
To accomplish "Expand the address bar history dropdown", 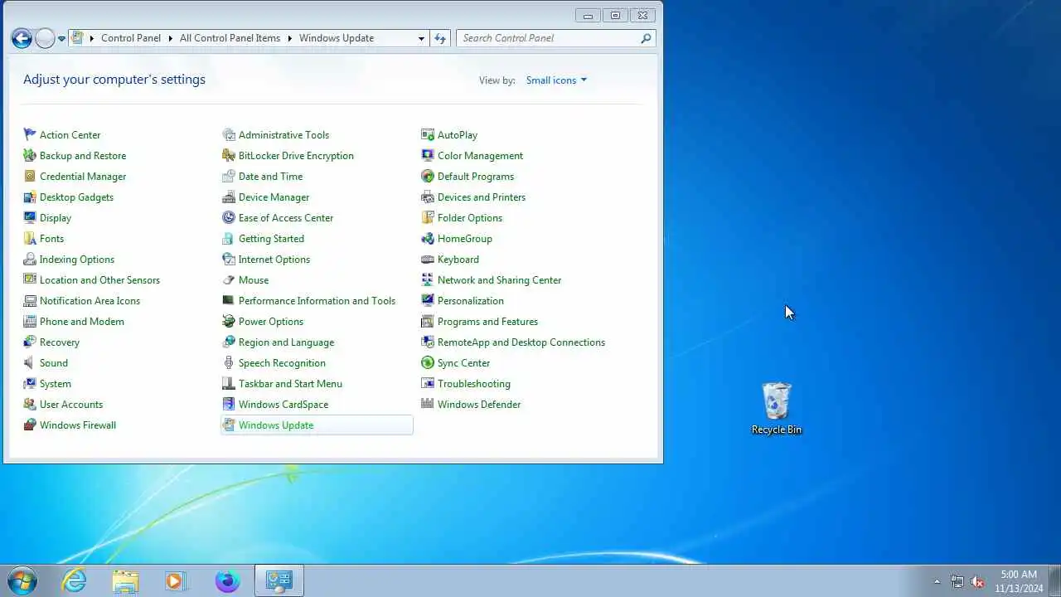I will click(x=421, y=38).
